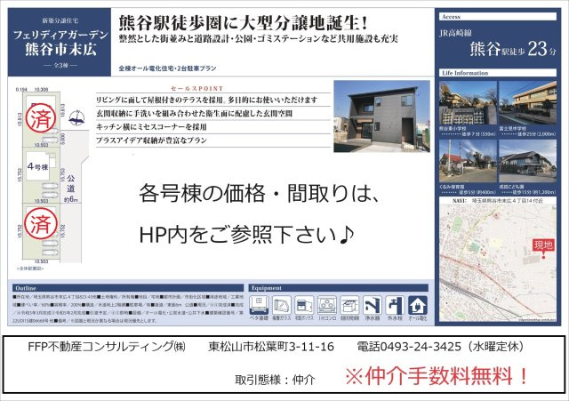
Task: Click the ベタ基礎 foundation equipment icon
Action: (259, 305)
